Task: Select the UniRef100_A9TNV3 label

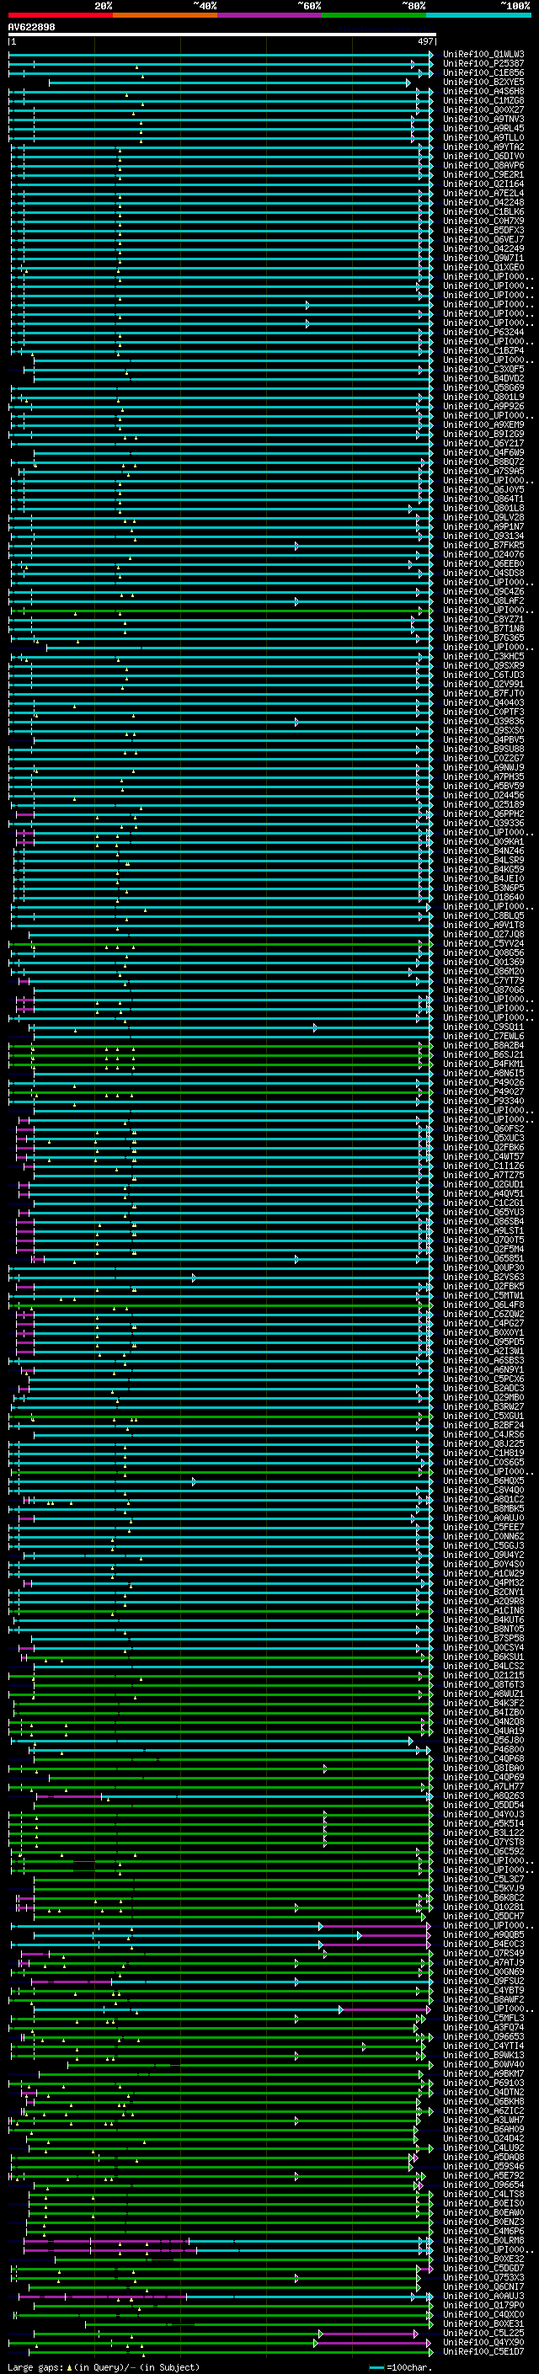Action: pyautogui.click(x=483, y=119)
